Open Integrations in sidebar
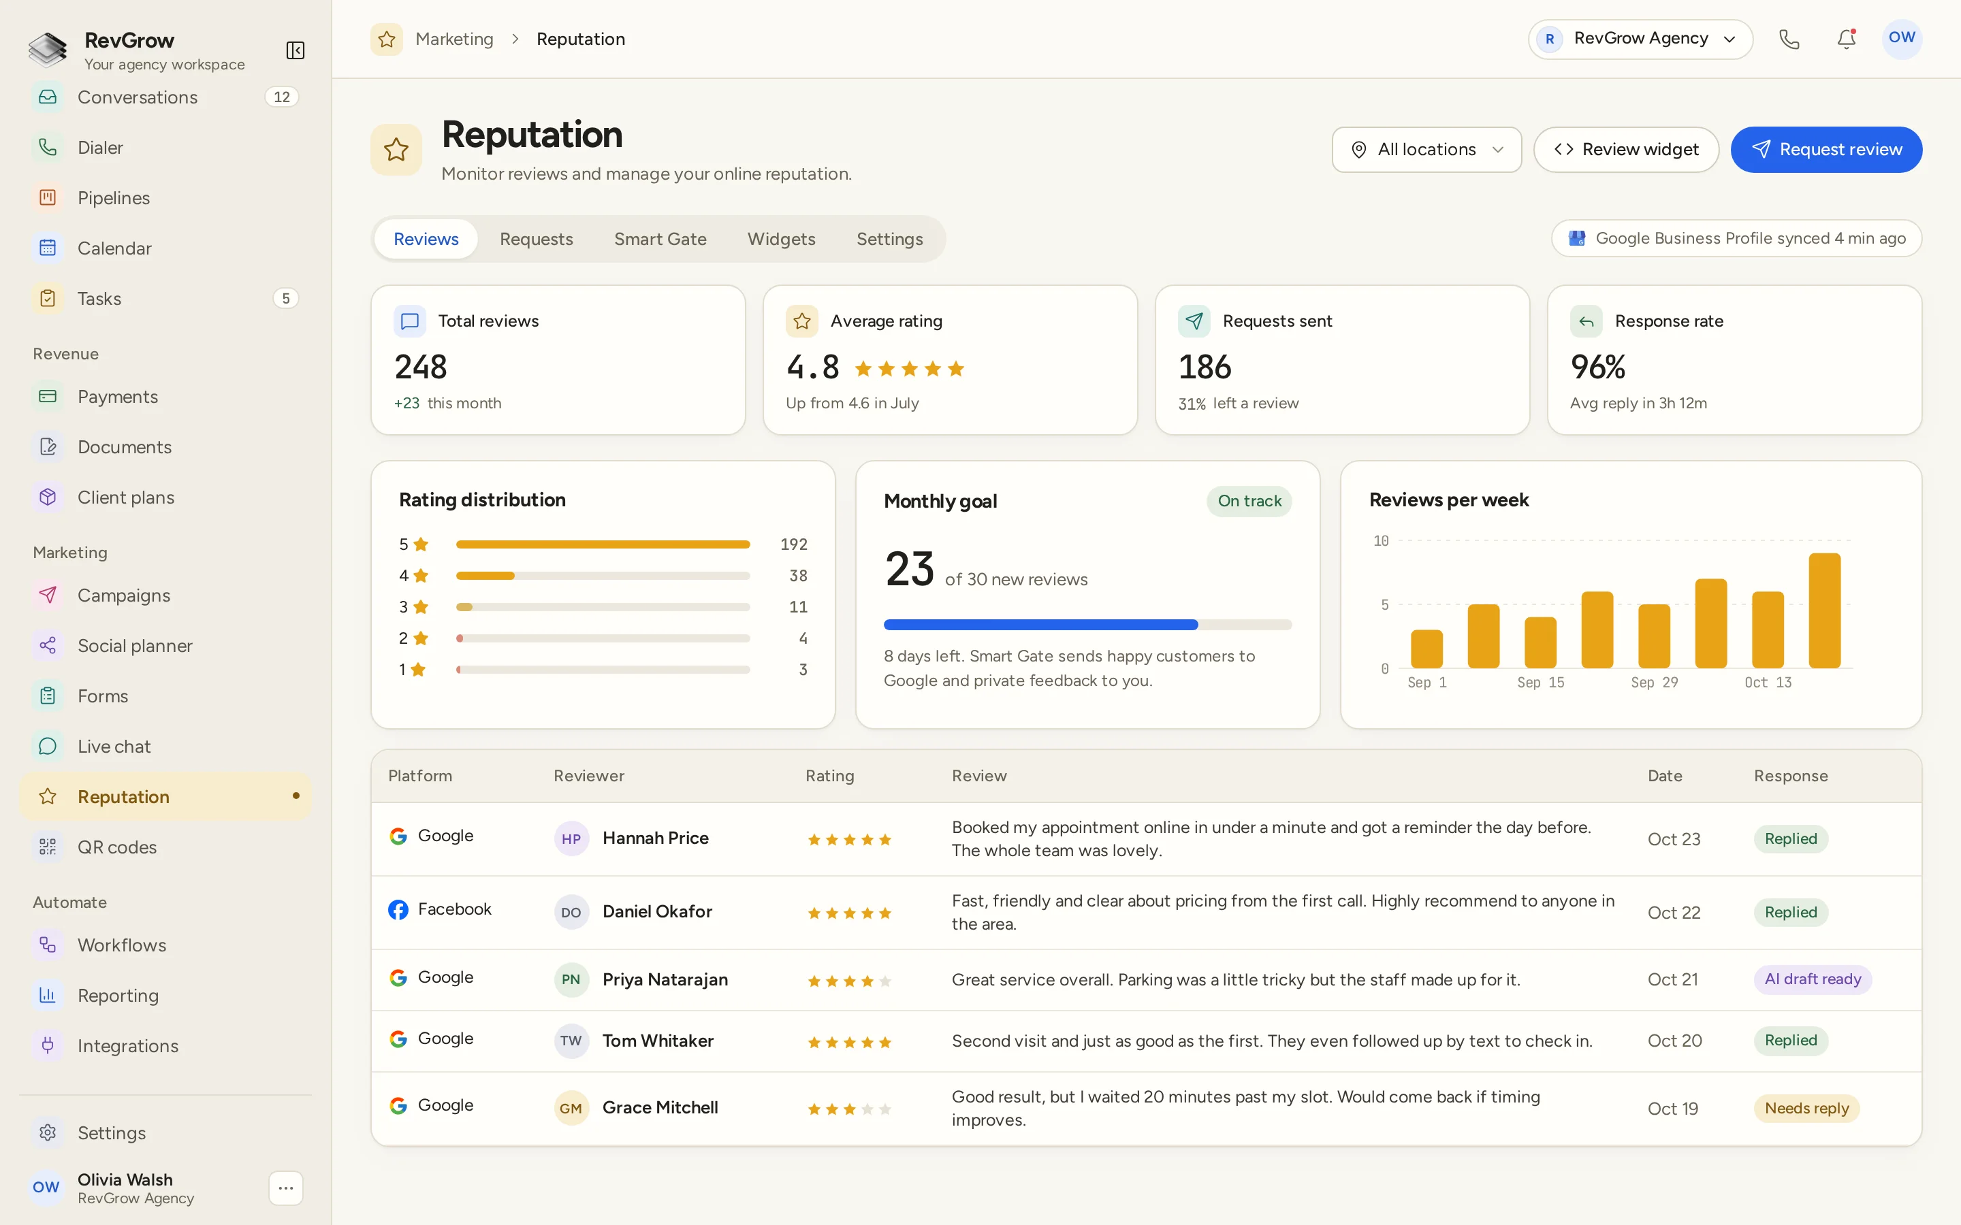Viewport: 1961px width, 1225px height. (x=165, y=1045)
